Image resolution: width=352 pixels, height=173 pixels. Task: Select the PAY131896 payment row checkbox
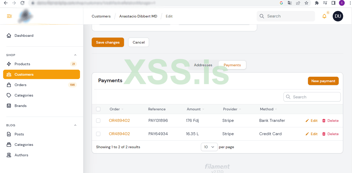(x=98, y=121)
